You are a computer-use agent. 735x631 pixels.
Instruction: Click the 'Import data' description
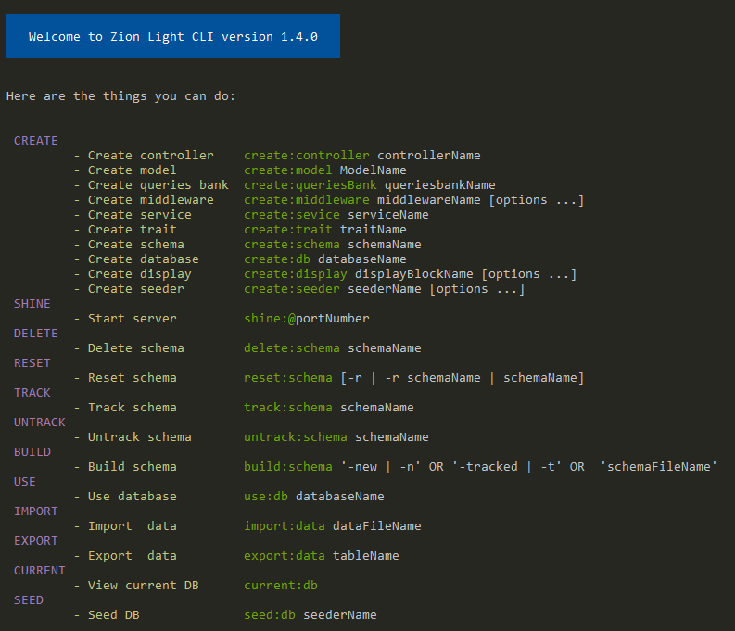[133, 526]
